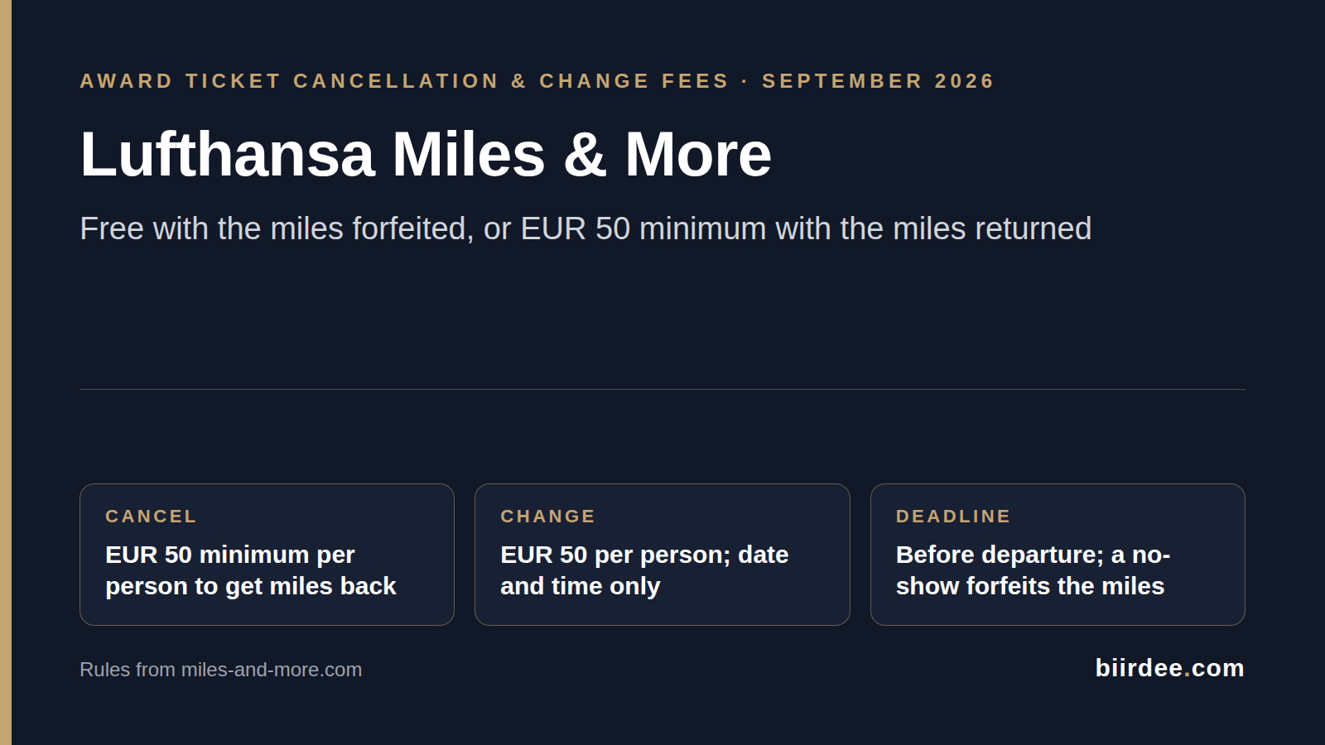
Task: Click 'Before departure; a no-show' text
Action: tap(1033, 570)
